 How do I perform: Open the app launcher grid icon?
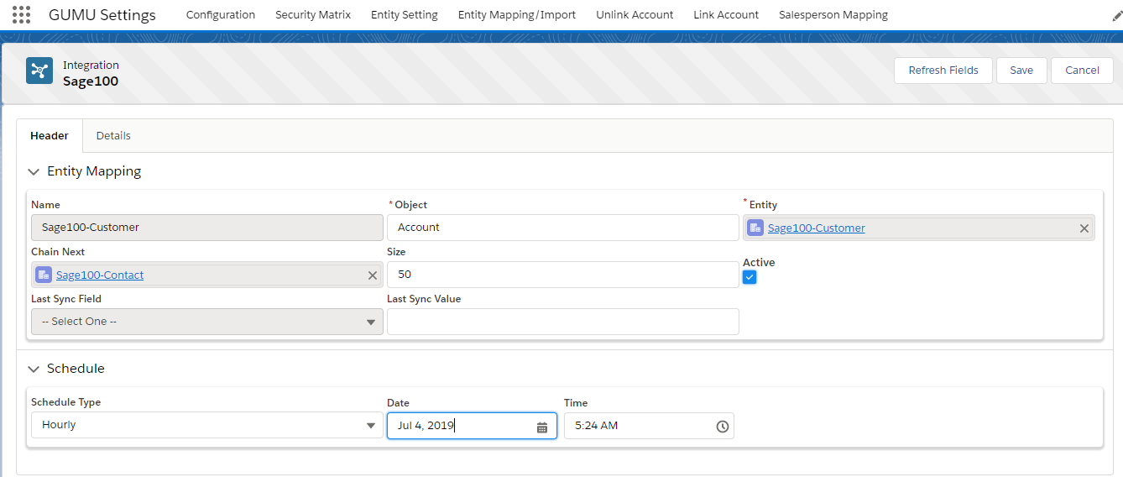tap(22, 15)
